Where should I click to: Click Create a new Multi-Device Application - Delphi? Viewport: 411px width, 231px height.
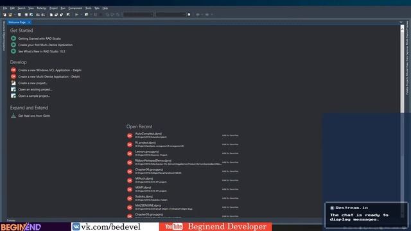pyautogui.click(x=49, y=77)
